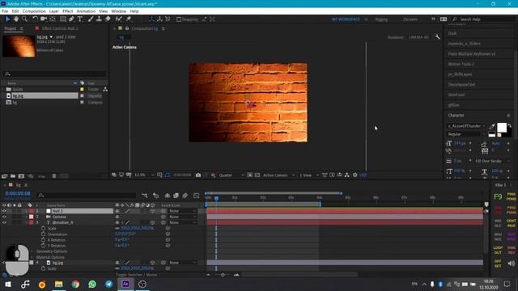This screenshot has width=518, height=291.
Task: Adjust the timeline zoom slider
Action: pos(223,275)
